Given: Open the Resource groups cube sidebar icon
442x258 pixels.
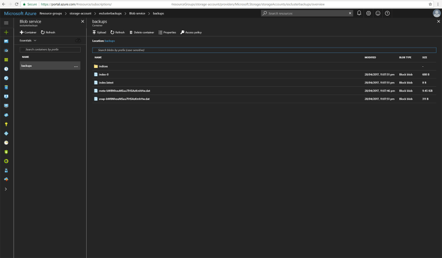Looking at the screenshot, I should point(6,50).
